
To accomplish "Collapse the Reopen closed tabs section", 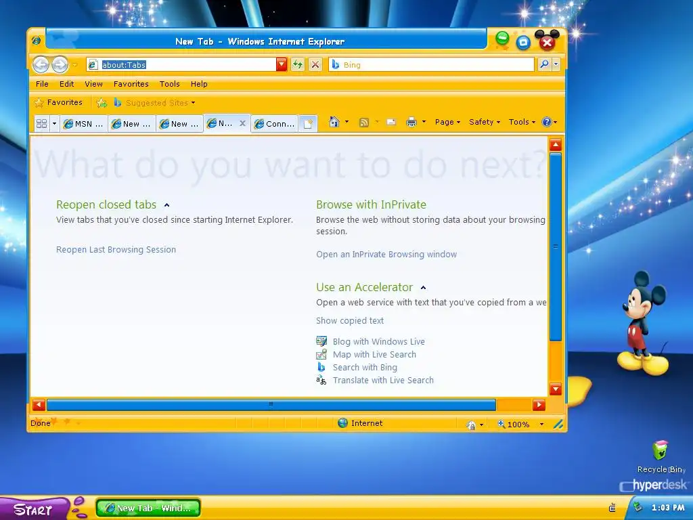I will (x=166, y=205).
